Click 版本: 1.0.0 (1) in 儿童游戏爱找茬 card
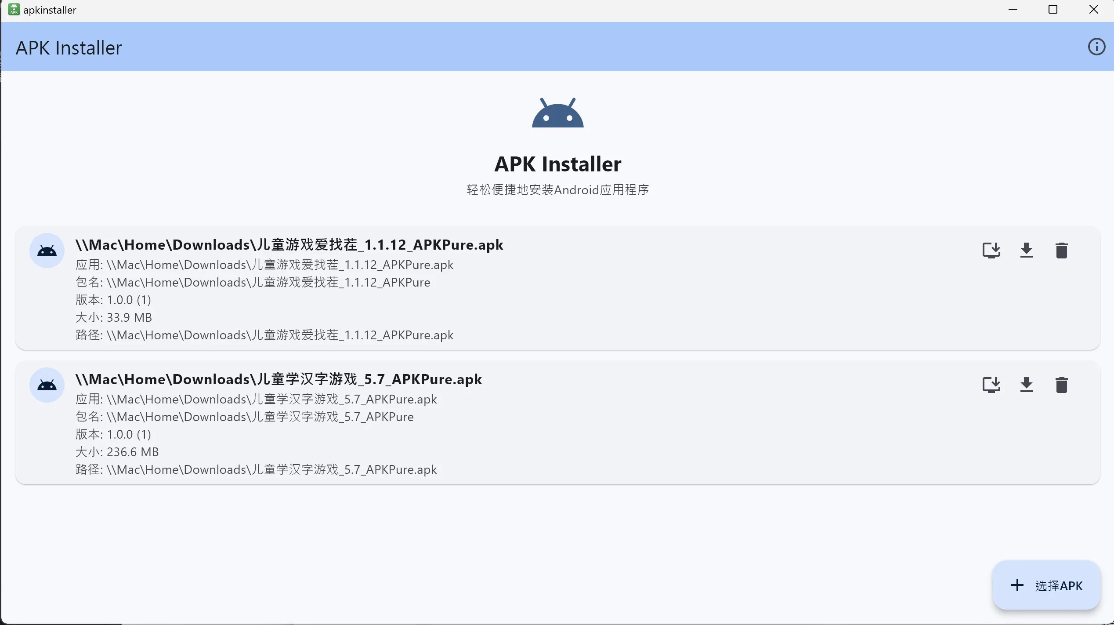This screenshot has height=625, width=1114. (x=113, y=300)
